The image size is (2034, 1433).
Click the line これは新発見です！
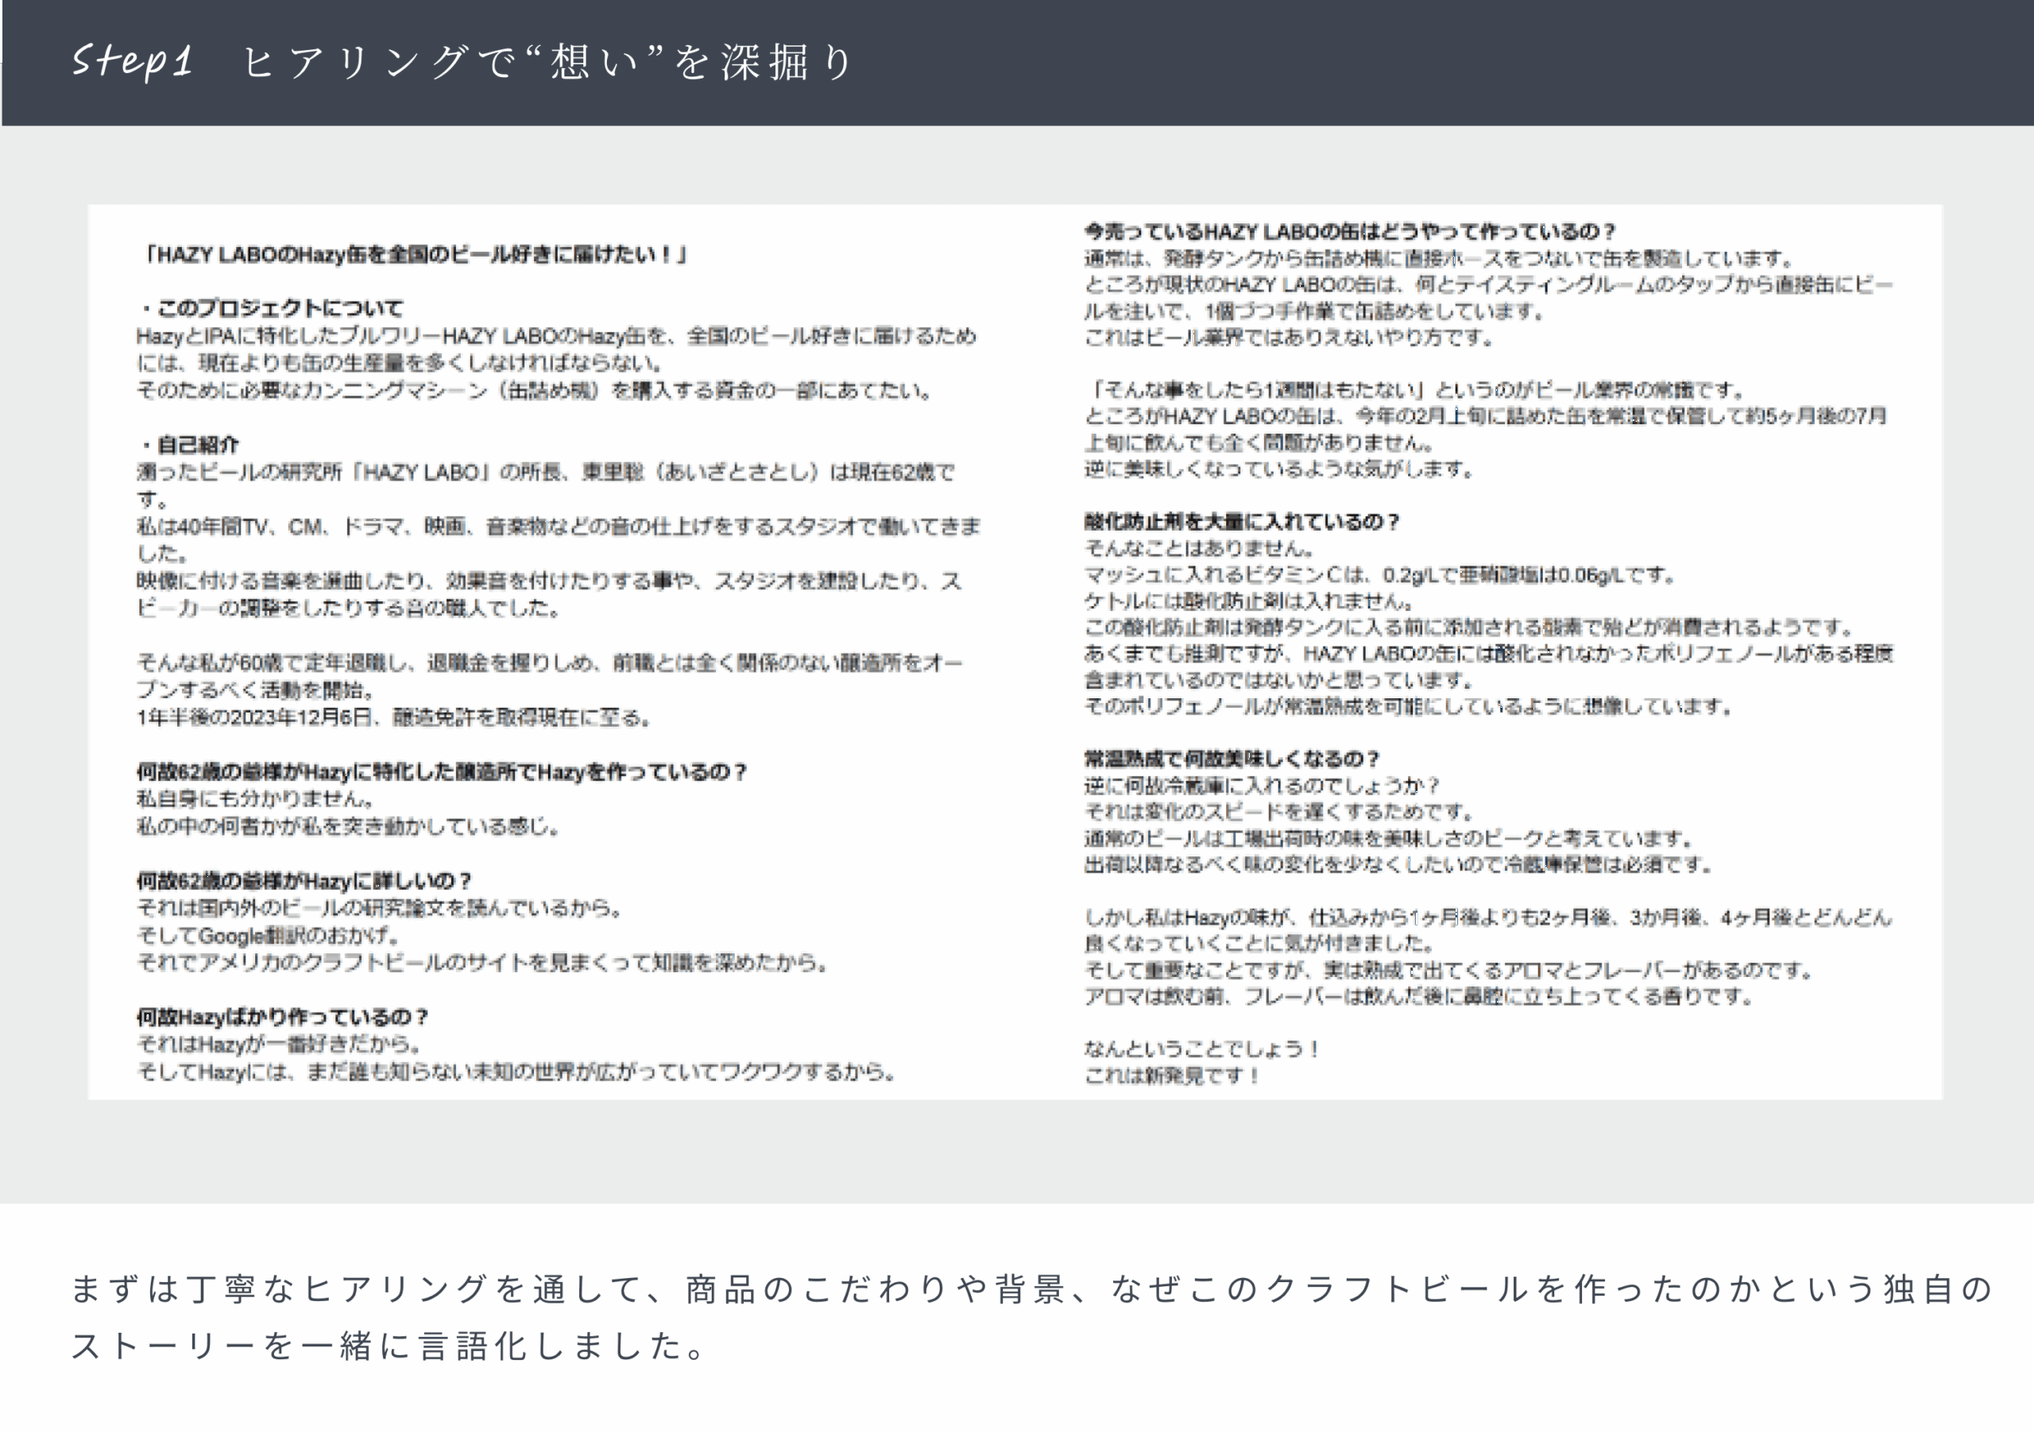point(1171,1076)
